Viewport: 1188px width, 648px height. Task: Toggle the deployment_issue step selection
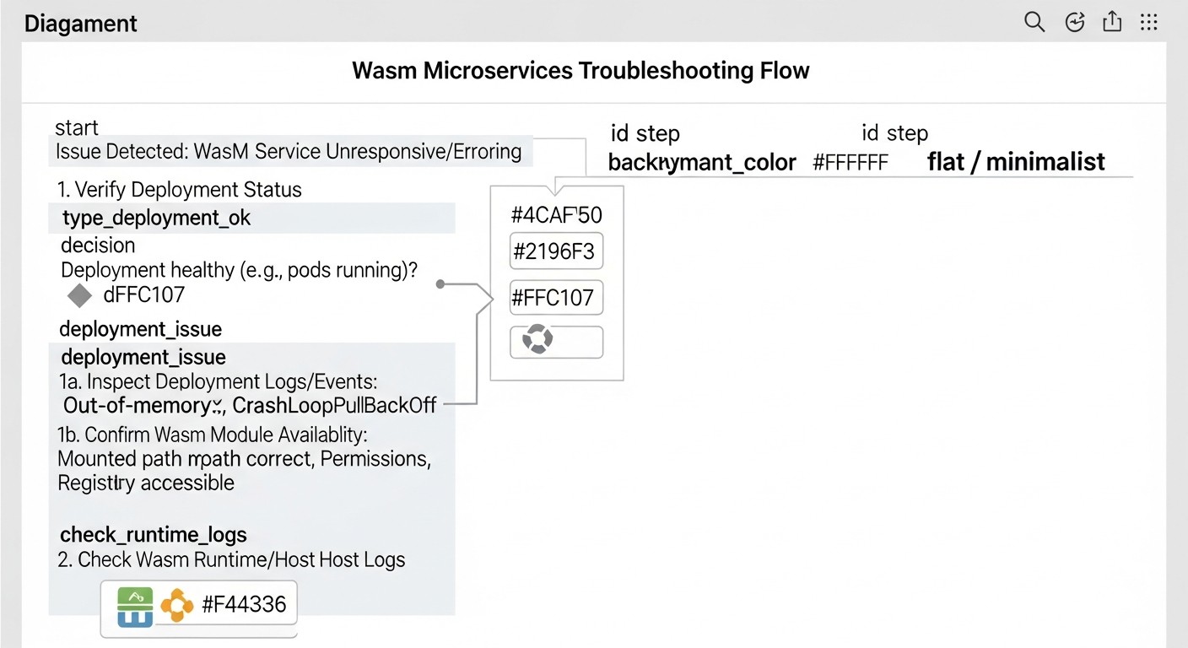pos(143,357)
